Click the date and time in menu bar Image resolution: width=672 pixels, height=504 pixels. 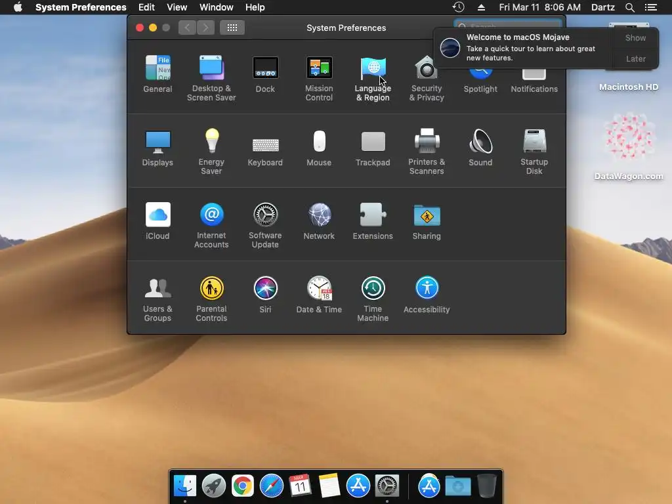click(x=539, y=7)
